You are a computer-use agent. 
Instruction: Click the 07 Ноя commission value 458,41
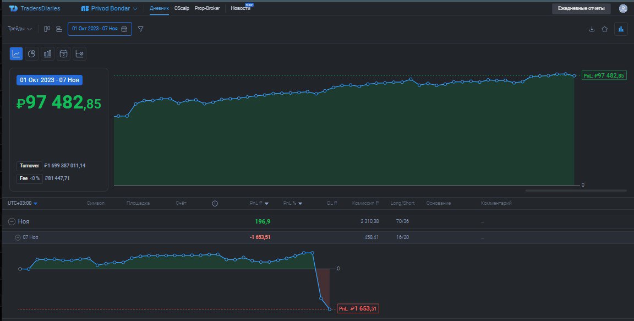pyautogui.click(x=371, y=237)
